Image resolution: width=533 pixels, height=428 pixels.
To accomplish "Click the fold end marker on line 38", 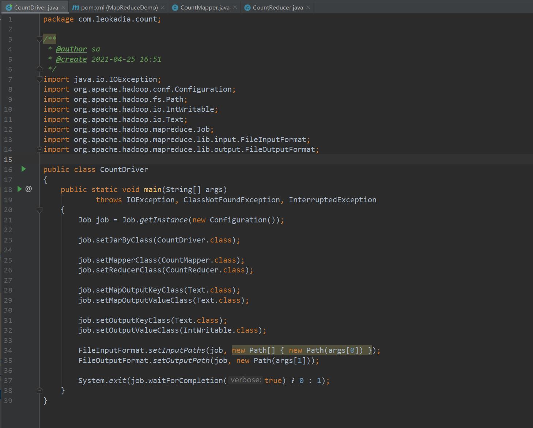I will [x=39, y=390].
